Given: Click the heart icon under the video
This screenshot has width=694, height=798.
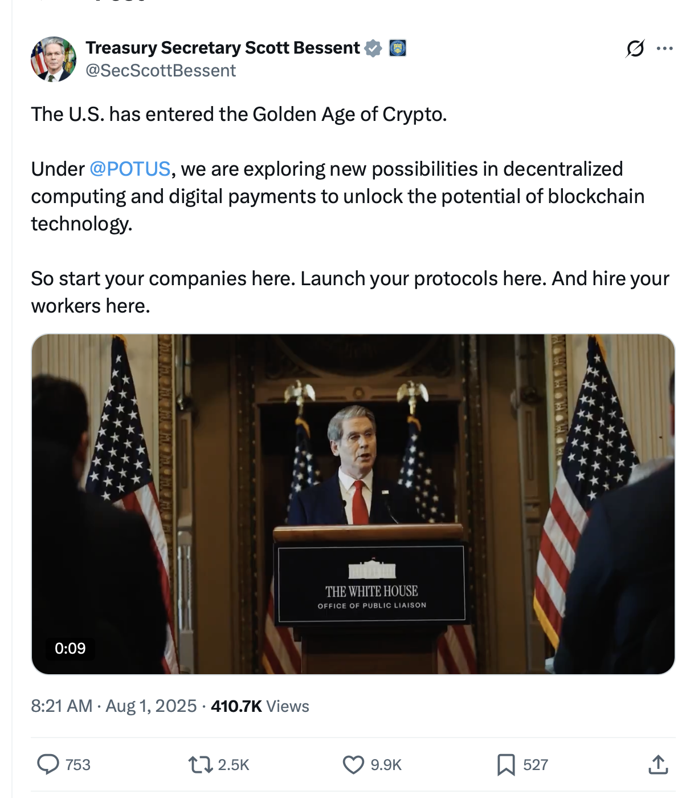Looking at the screenshot, I should tap(354, 764).
